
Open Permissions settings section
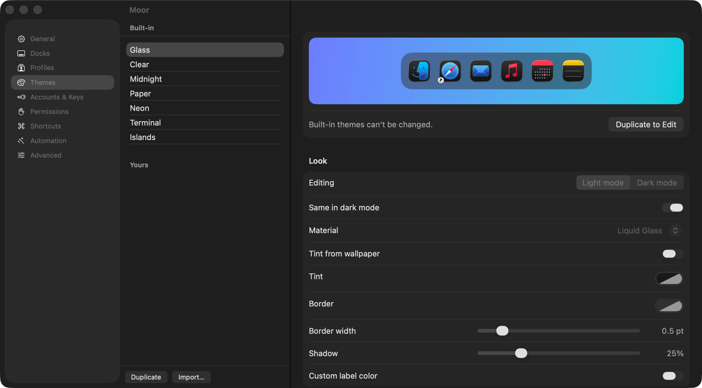(x=62, y=112)
